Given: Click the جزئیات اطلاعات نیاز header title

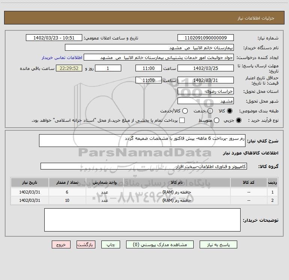Looking at the screenshot, I should (256, 18).
